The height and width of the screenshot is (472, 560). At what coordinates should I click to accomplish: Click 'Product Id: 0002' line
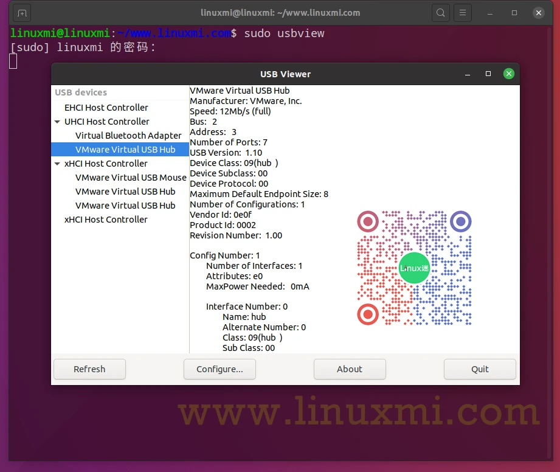[223, 225]
